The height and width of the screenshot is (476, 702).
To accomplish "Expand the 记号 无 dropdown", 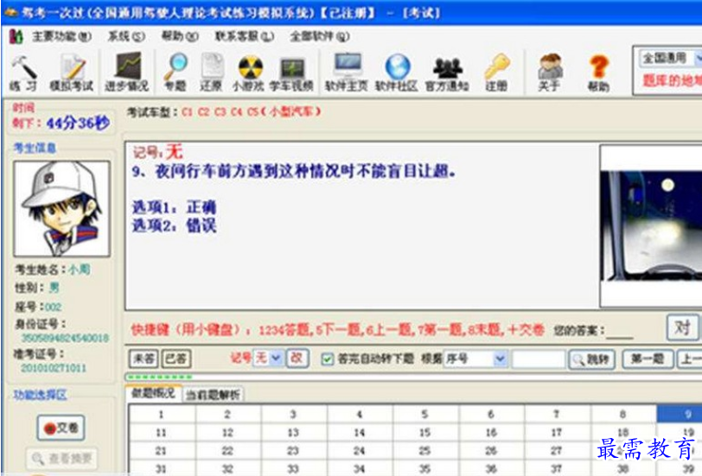I will pyautogui.click(x=277, y=358).
